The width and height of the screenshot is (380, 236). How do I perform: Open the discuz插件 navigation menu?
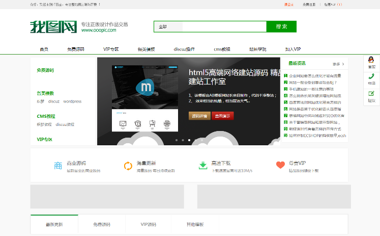click(x=184, y=49)
